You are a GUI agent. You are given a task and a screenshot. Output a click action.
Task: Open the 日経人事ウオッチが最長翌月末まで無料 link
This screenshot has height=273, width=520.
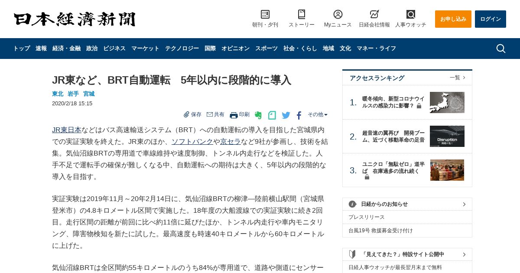click(x=395, y=267)
